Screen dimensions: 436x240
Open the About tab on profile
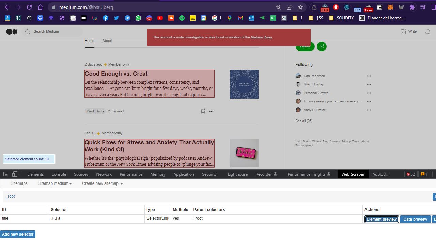pos(107,41)
